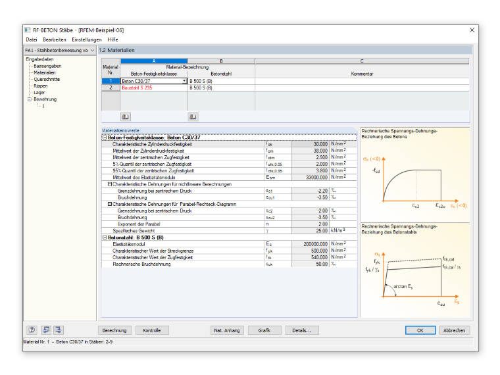Viewport: 500px width, 375px height.
Task: Select Basisangaben in tree
Action: coord(47,66)
